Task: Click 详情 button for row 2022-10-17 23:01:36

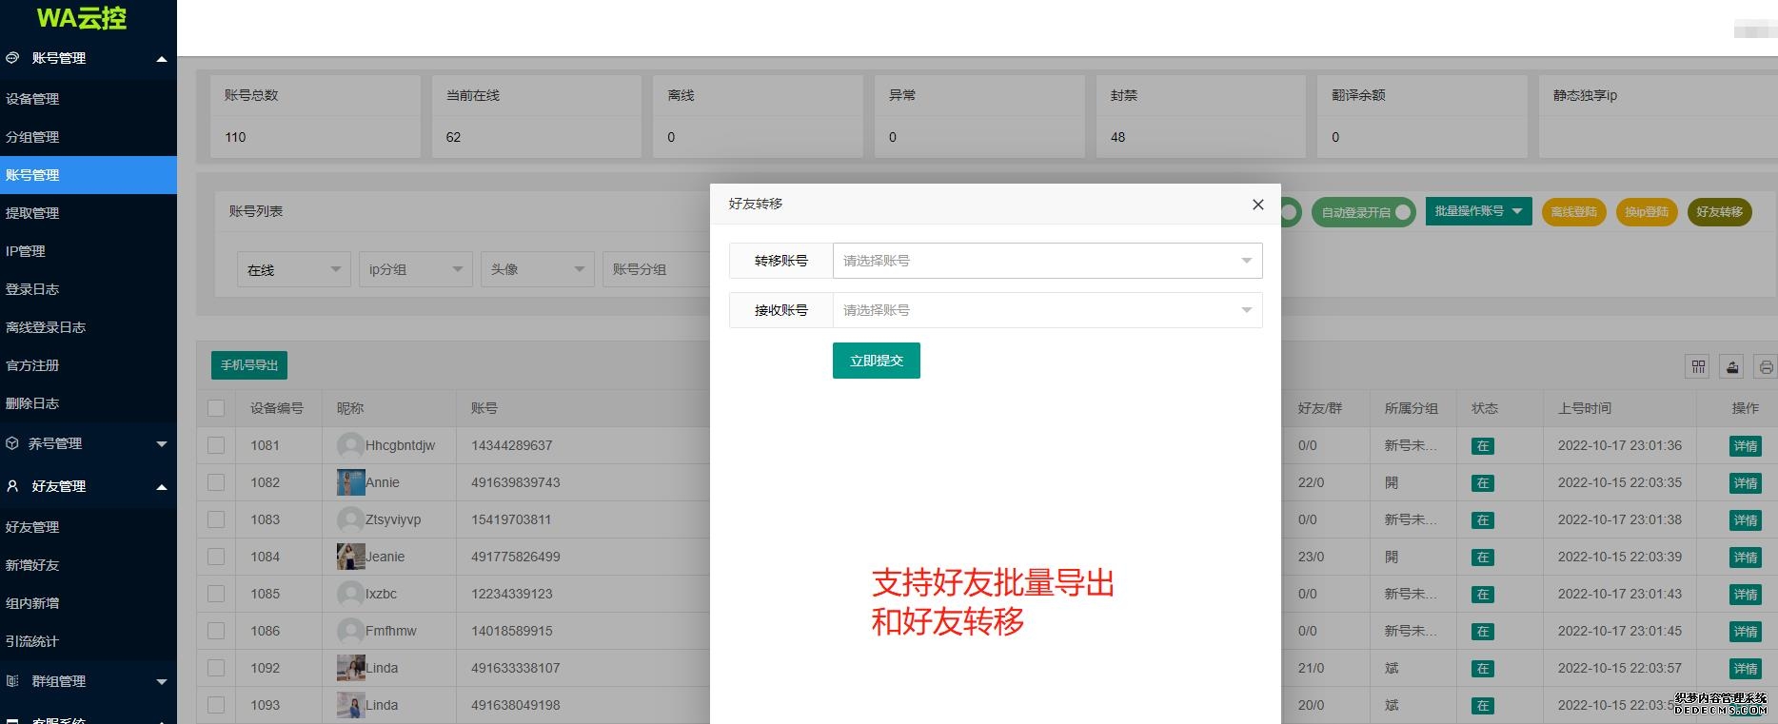Action: 1745,446
